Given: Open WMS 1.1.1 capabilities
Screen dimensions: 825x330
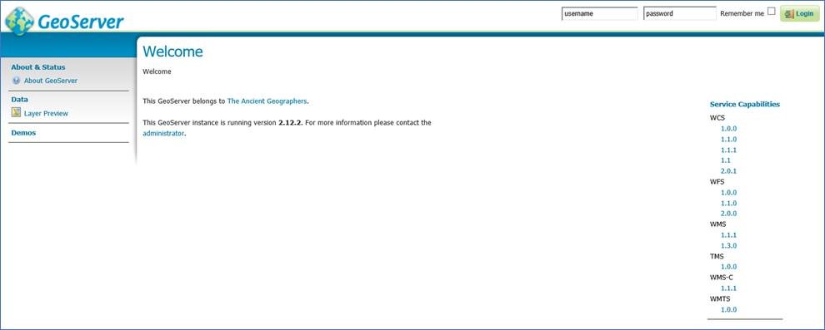Looking at the screenshot, I should (x=728, y=235).
